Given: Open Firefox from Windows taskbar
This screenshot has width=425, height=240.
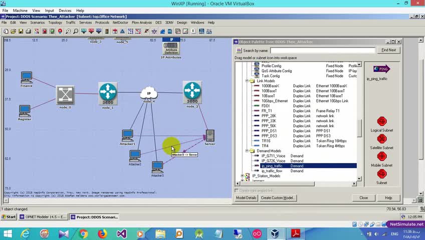Looking at the screenshot, I should (102, 233).
